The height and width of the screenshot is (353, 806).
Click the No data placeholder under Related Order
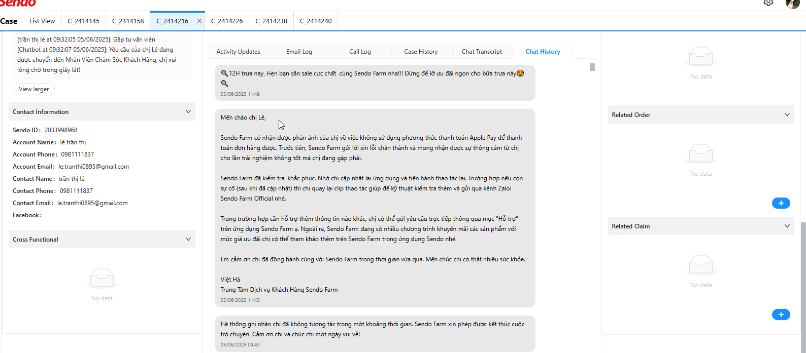click(701, 161)
